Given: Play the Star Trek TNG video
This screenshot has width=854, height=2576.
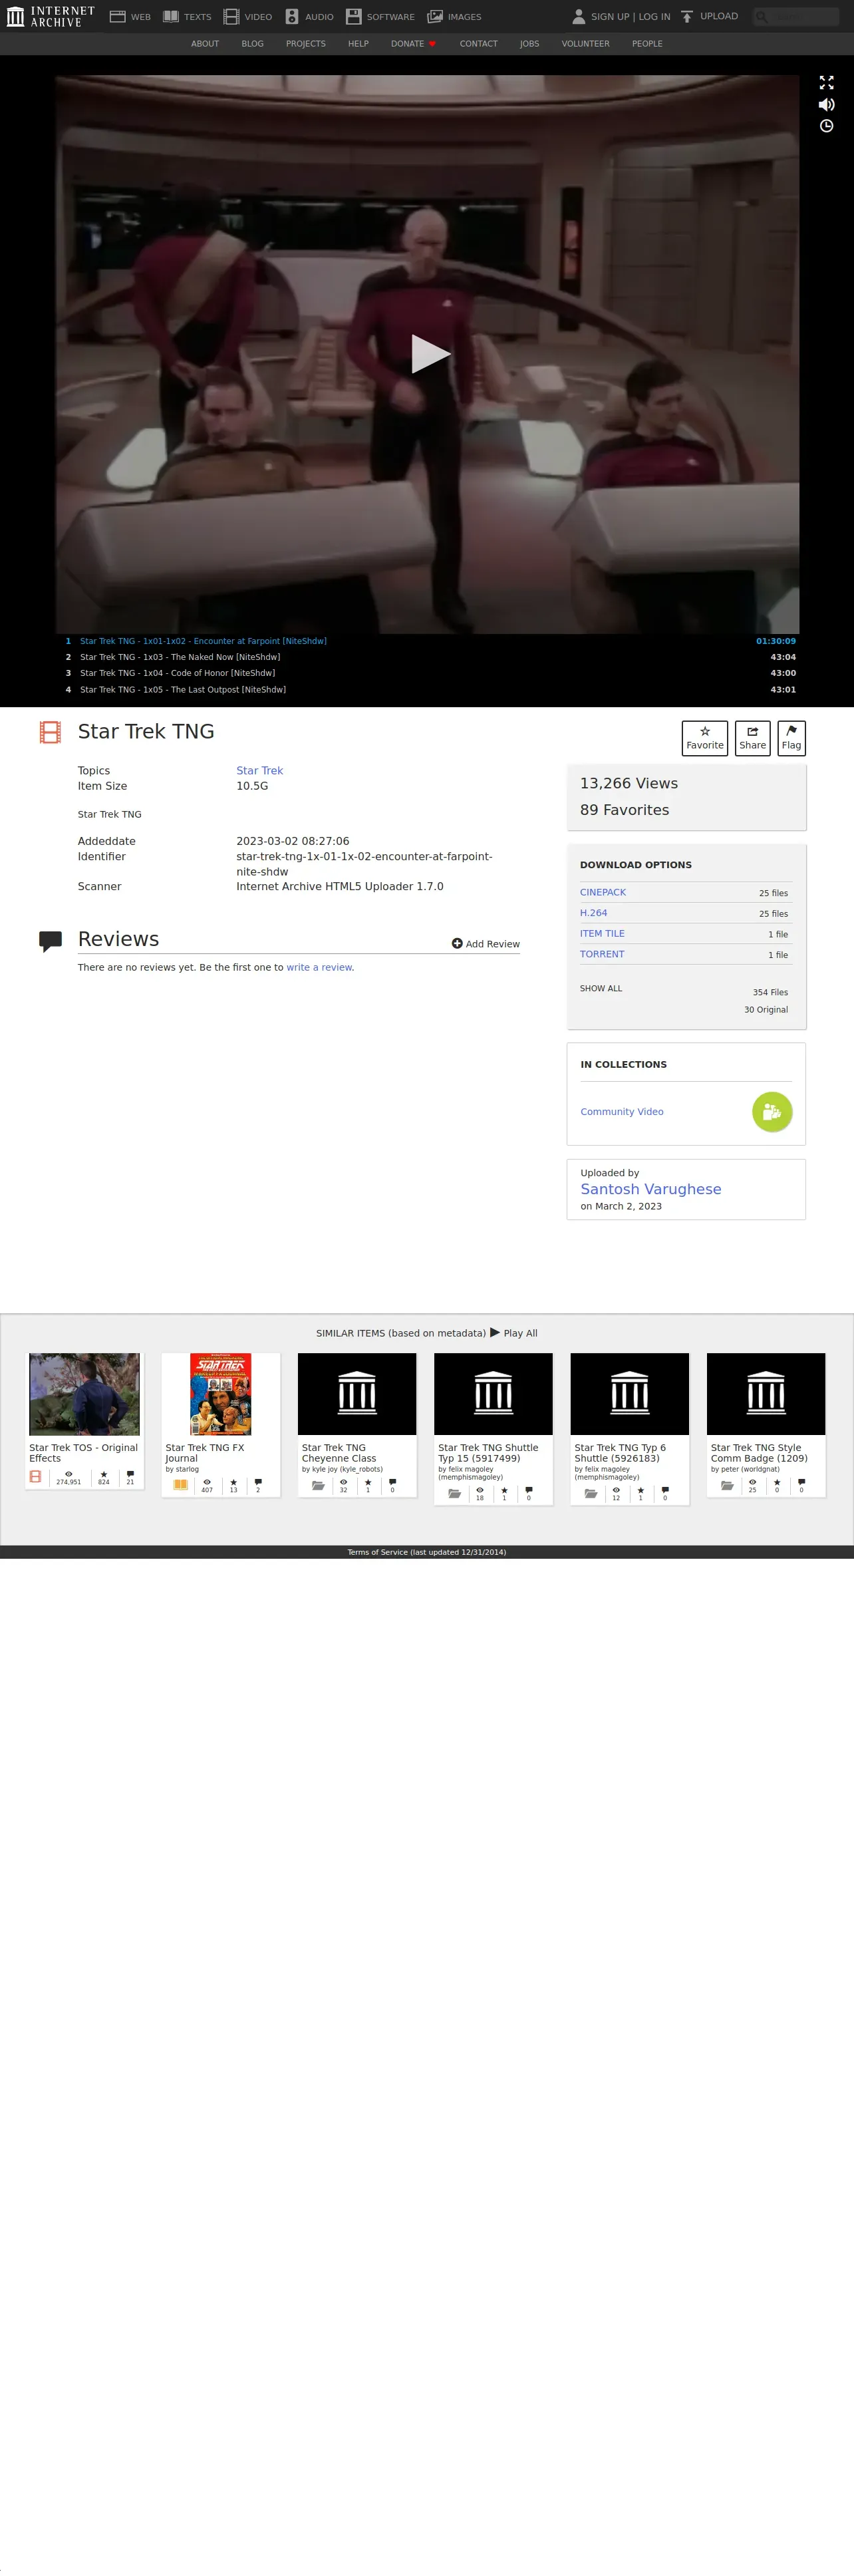Looking at the screenshot, I should point(430,353).
